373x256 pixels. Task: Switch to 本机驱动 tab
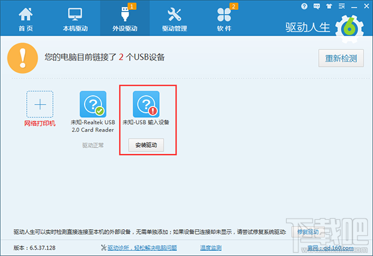point(75,19)
